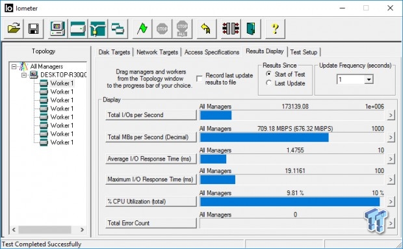Click the Maximum I/O Response Time progress bar
The image size is (403, 249).
pyautogui.click(x=292, y=179)
